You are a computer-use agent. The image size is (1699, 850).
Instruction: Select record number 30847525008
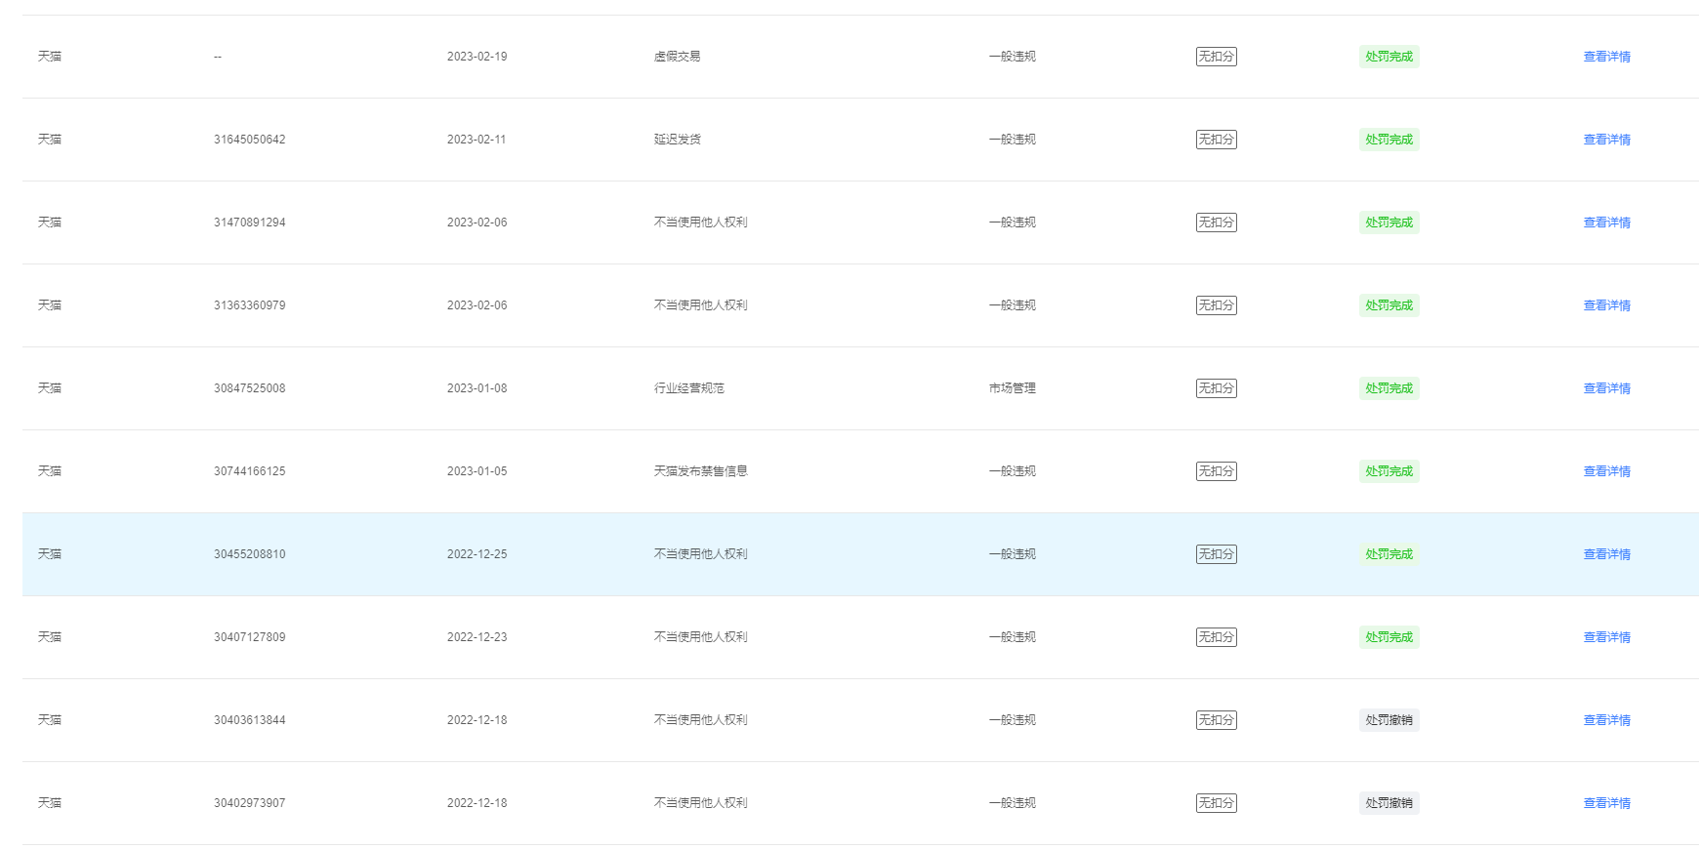250,388
